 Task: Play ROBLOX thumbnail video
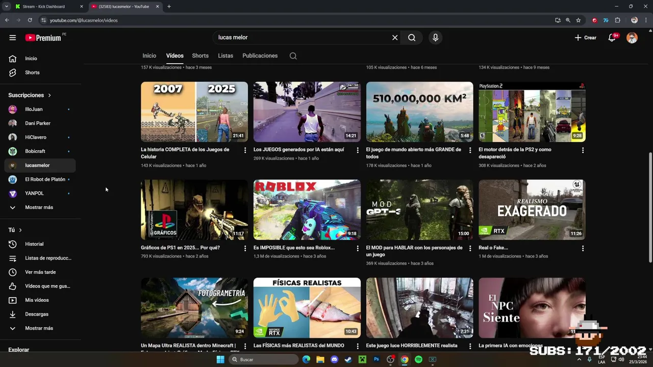[307, 209]
